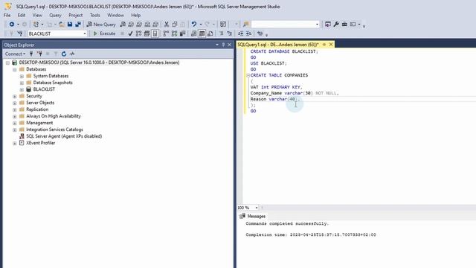Image resolution: width=476 pixels, height=268 pixels.
Task: Click the Save All icon
Action: 78,25
